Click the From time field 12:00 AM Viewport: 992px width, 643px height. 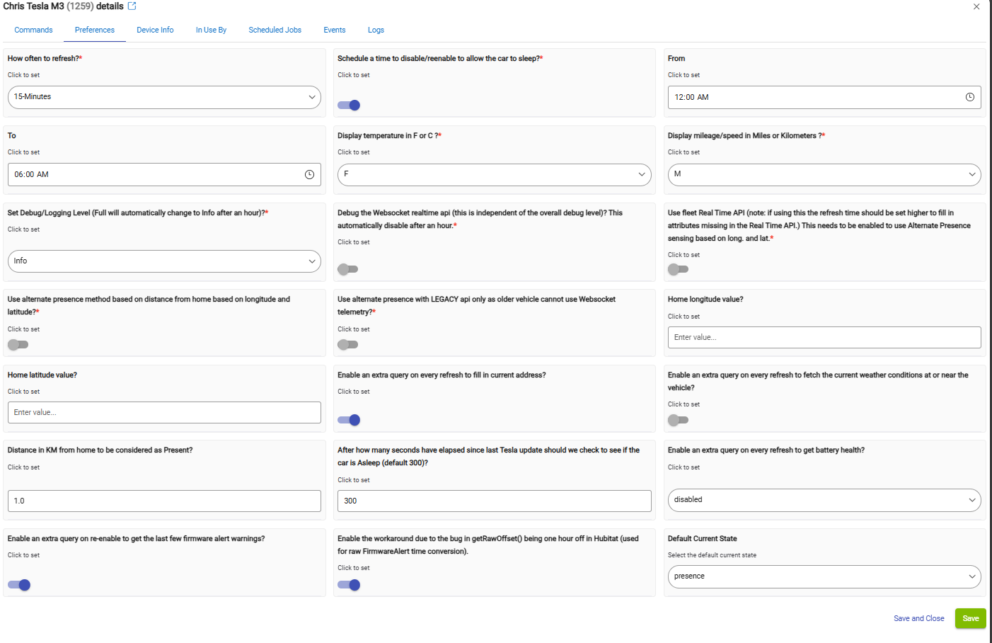pos(824,98)
